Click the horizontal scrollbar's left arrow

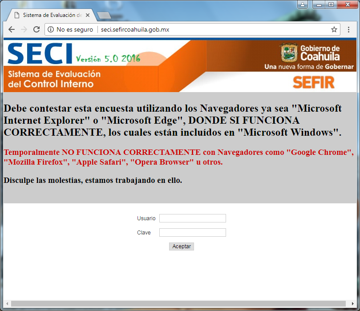coord(7,303)
